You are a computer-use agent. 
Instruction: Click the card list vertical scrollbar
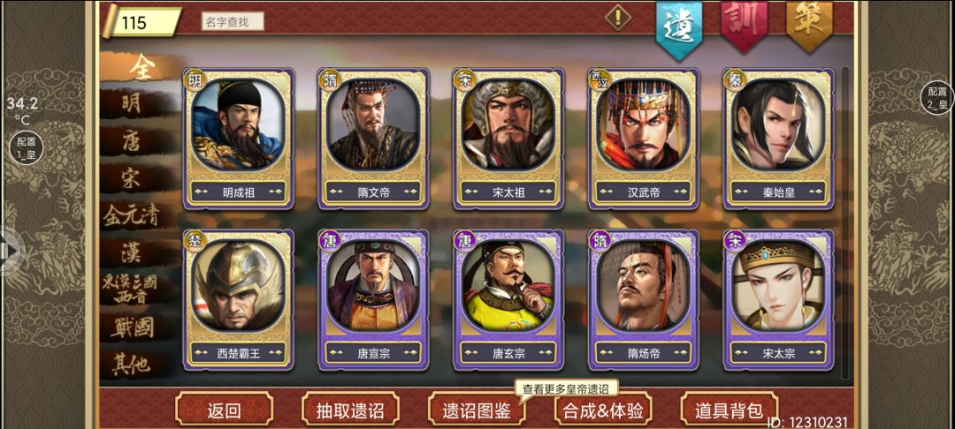tap(845, 223)
